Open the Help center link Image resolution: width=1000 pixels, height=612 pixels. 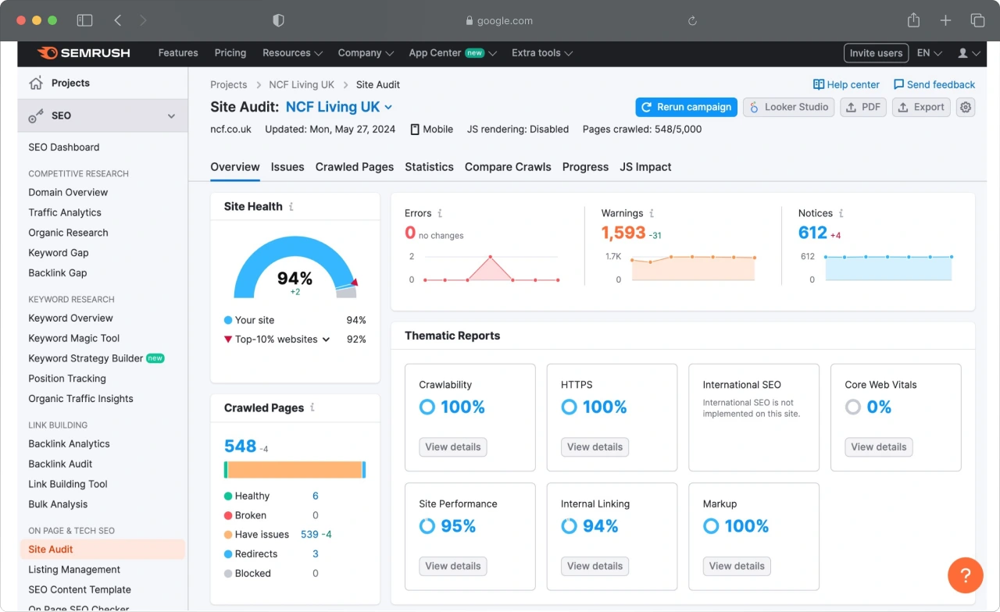click(x=846, y=84)
